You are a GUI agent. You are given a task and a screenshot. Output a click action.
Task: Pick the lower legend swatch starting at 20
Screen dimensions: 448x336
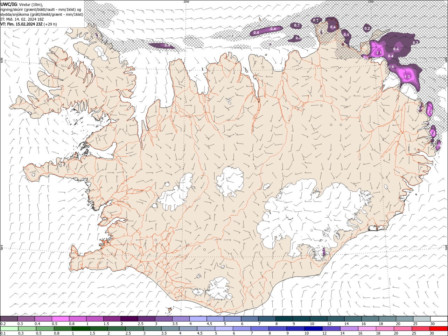point(402,329)
